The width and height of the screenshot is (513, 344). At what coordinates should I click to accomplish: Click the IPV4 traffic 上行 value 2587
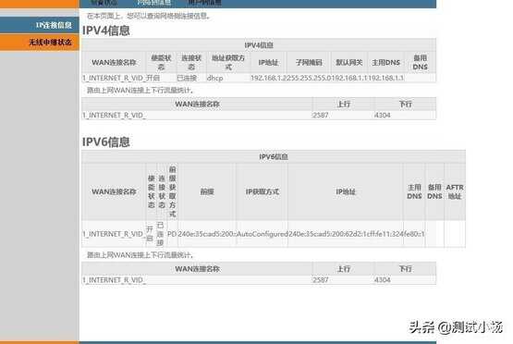click(x=321, y=116)
